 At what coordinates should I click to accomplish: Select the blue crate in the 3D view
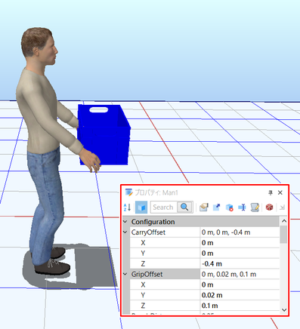pyautogui.click(x=104, y=134)
